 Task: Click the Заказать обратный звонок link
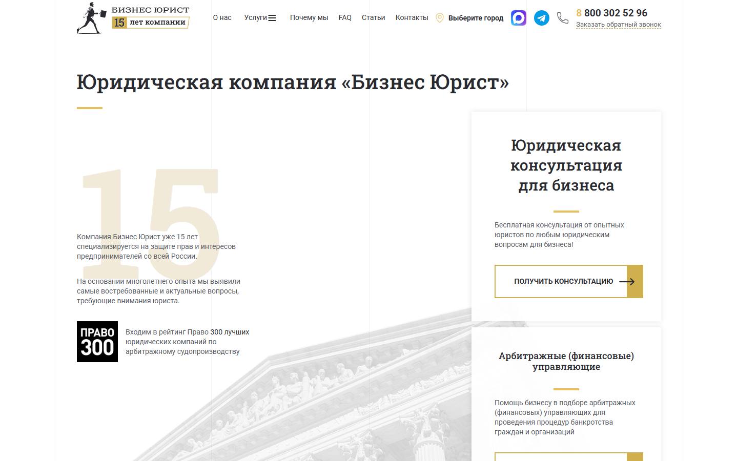coord(619,25)
